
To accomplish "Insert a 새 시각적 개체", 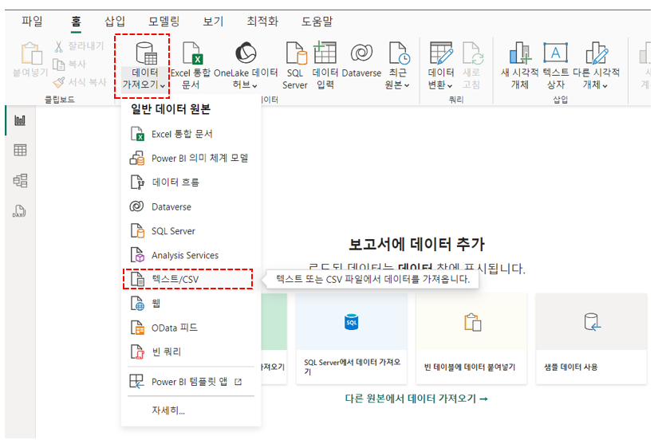I will (519, 65).
